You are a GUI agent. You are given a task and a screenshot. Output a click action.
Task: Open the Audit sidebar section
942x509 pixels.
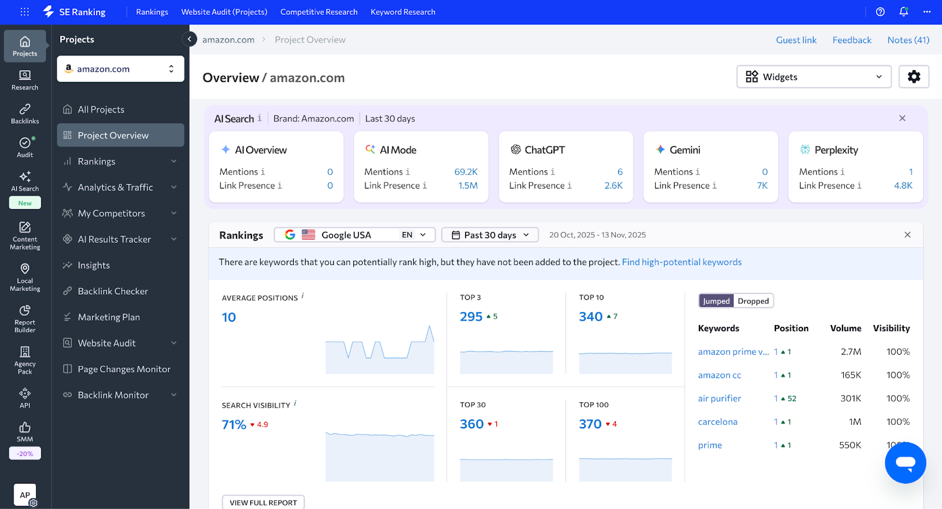tap(25, 147)
